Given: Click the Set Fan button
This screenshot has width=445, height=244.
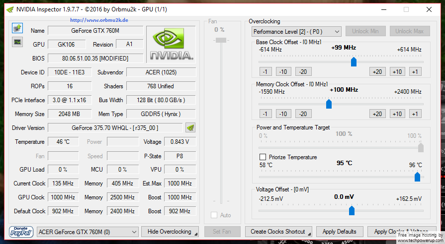Looking at the screenshot, I should coord(222,232).
